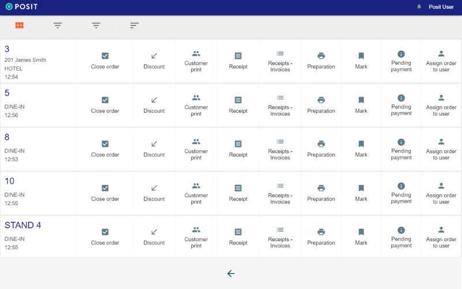The image size is (462, 289).
Task: Close order for STAND 4
Action: coord(105,238)
